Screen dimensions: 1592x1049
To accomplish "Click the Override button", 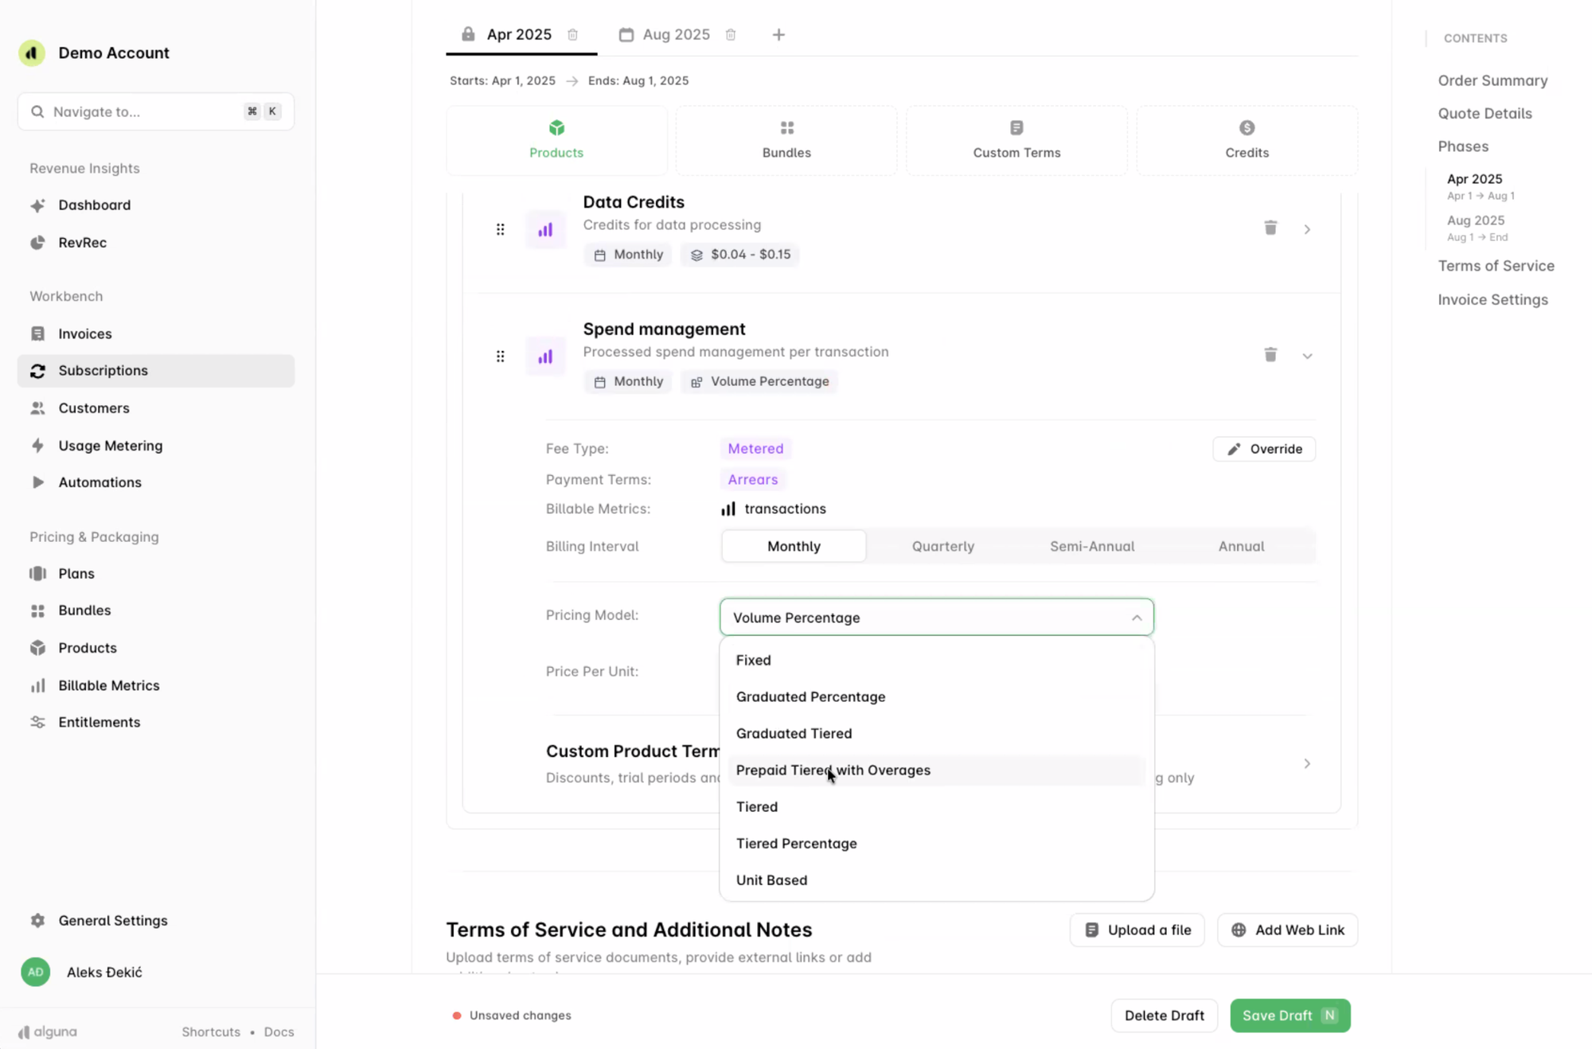I will [1263, 449].
